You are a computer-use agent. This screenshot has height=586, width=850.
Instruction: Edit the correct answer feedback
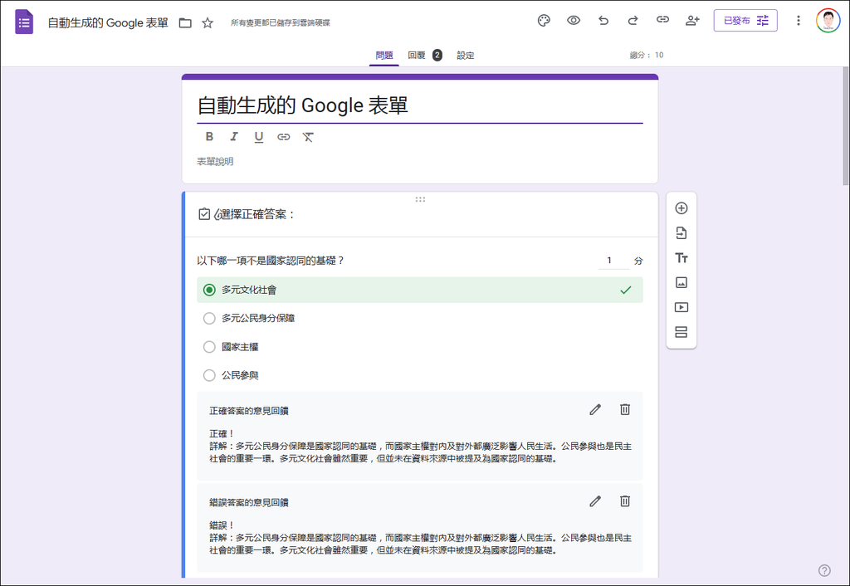coord(595,410)
